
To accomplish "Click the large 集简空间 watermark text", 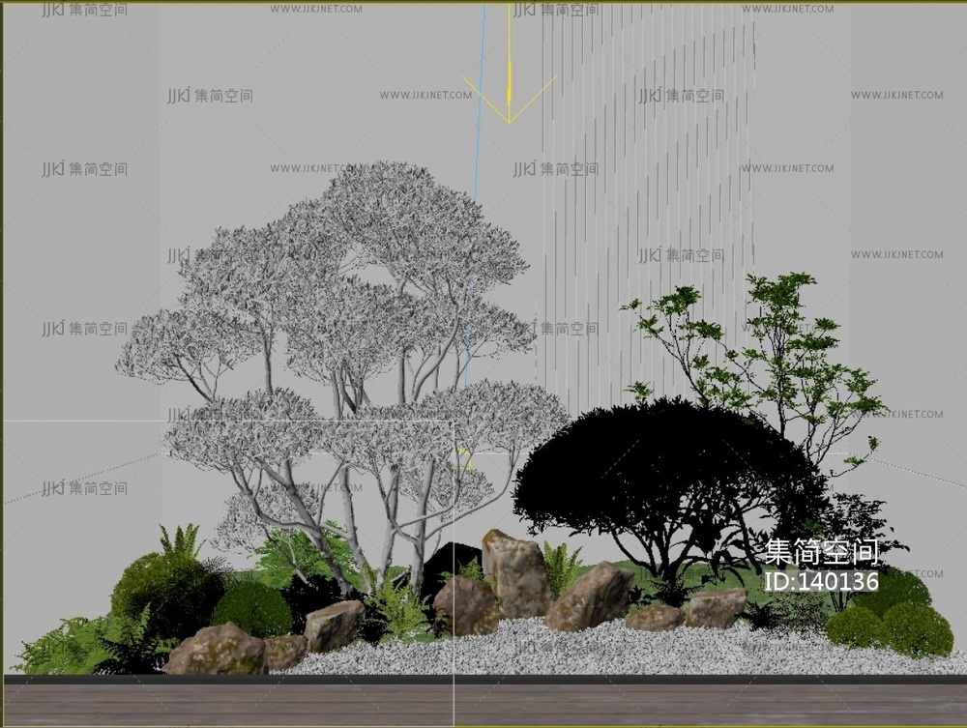I will tap(822, 552).
